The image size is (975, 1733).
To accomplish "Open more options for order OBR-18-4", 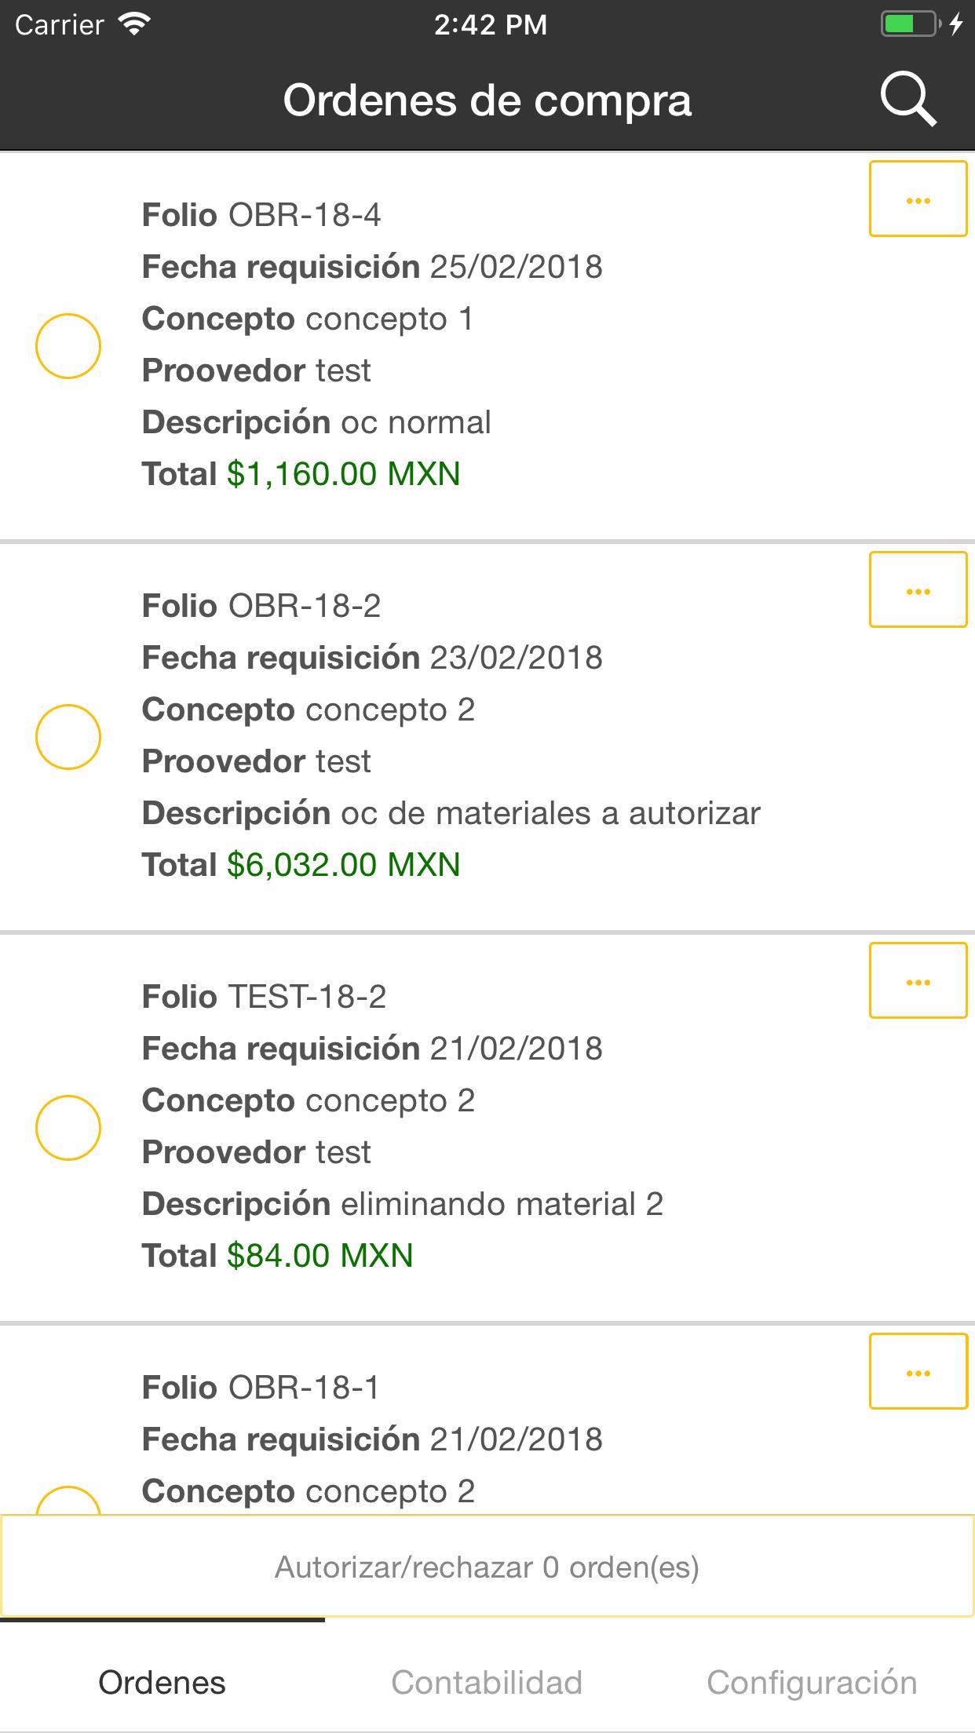I will tap(917, 199).
